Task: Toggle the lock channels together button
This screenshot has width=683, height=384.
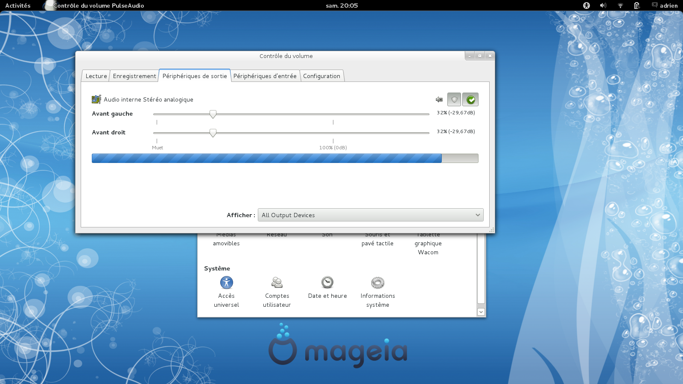Action: pos(454,99)
